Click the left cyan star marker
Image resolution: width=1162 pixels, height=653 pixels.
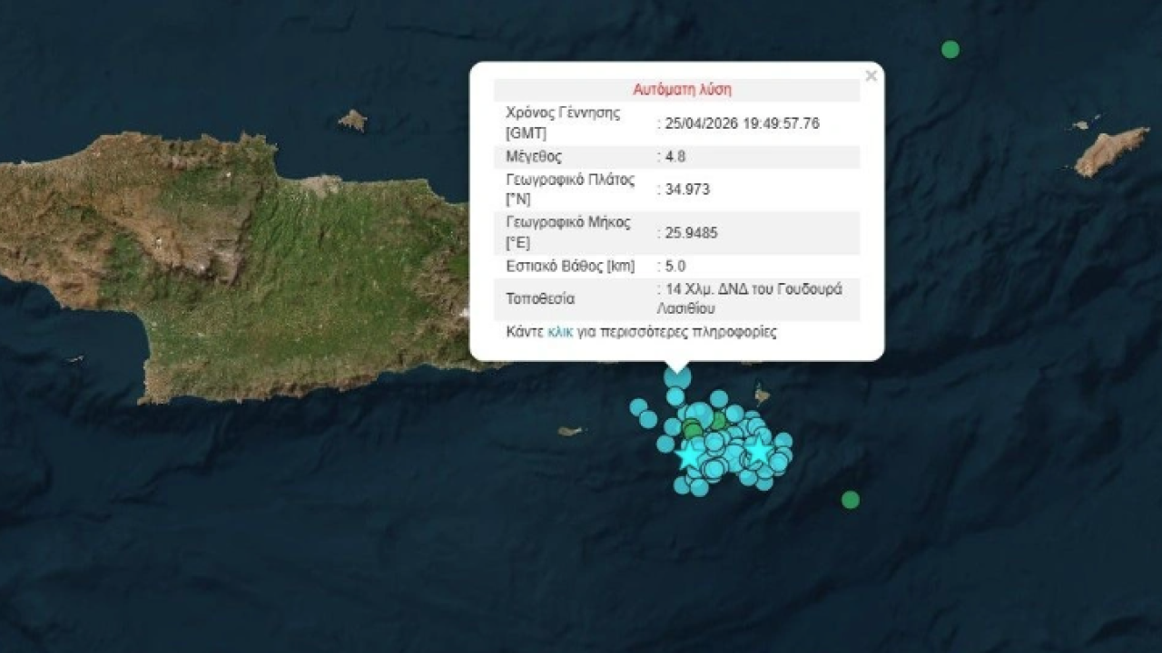tap(689, 455)
